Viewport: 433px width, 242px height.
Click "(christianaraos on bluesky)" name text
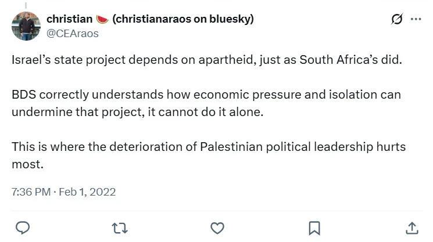(183, 19)
